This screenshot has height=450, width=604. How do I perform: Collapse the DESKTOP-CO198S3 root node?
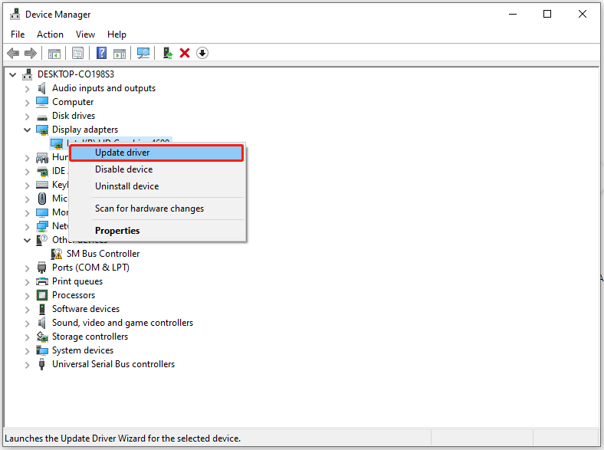(x=13, y=74)
